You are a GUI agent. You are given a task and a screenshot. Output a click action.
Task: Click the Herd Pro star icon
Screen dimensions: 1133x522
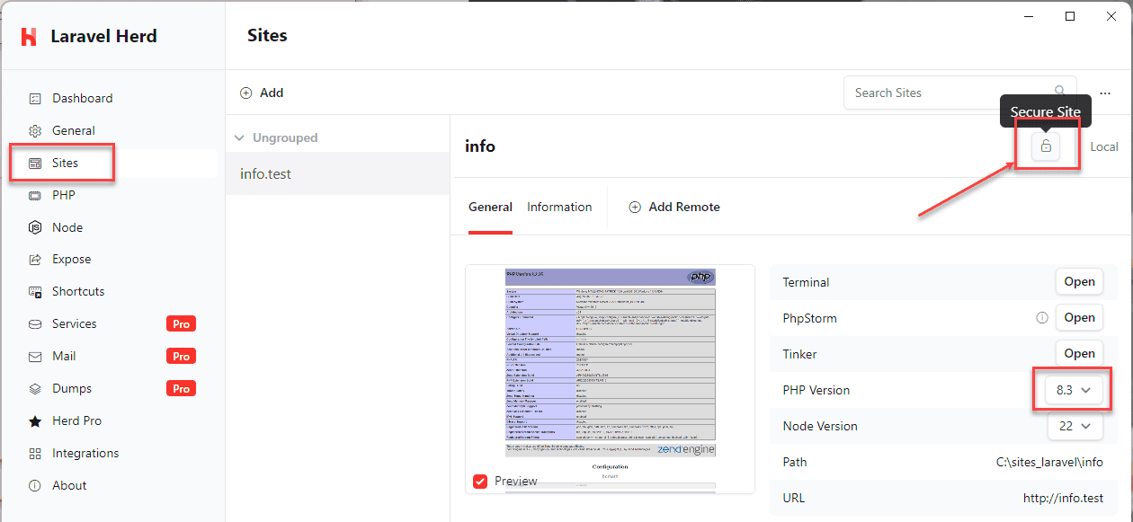[x=35, y=420]
